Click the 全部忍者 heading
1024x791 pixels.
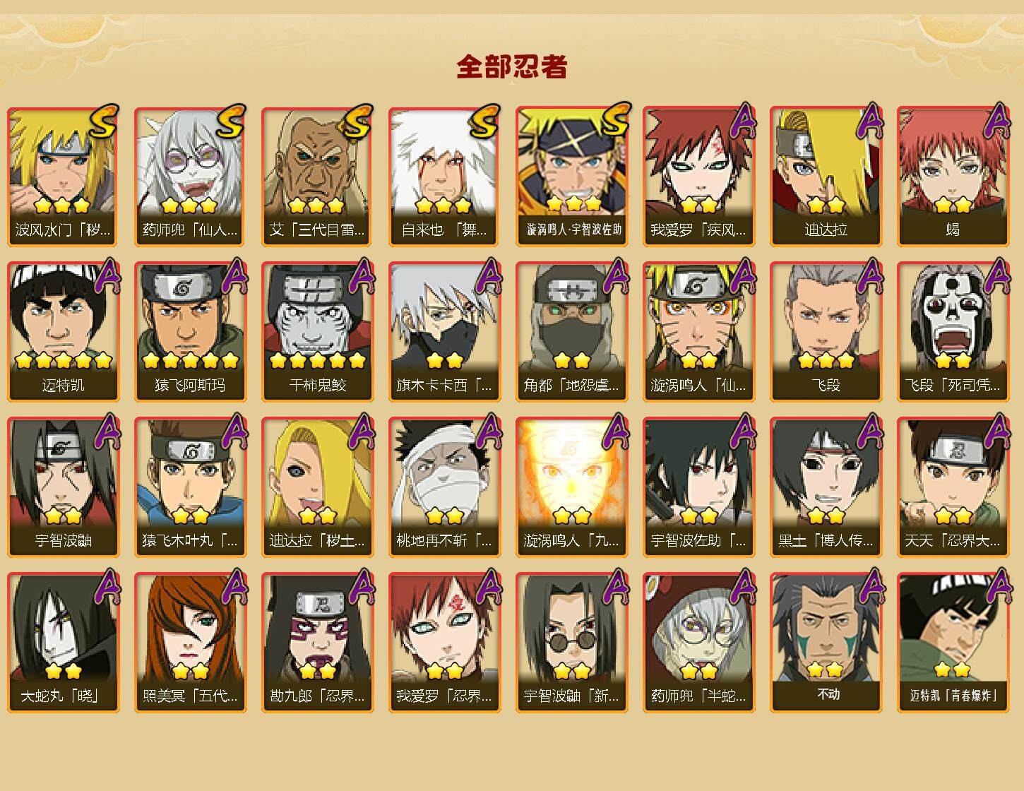coord(512,66)
